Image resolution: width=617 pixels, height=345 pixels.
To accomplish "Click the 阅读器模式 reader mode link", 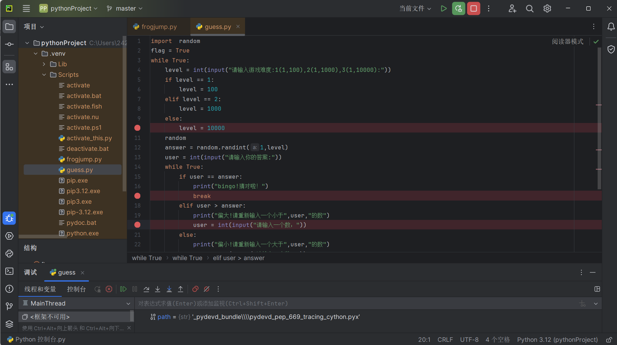I will [x=567, y=42].
